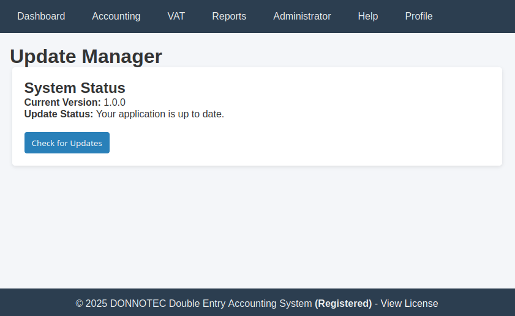Click 'Your application is up to date' text
Image resolution: width=515 pixels, height=316 pixels.
[160, 114]
